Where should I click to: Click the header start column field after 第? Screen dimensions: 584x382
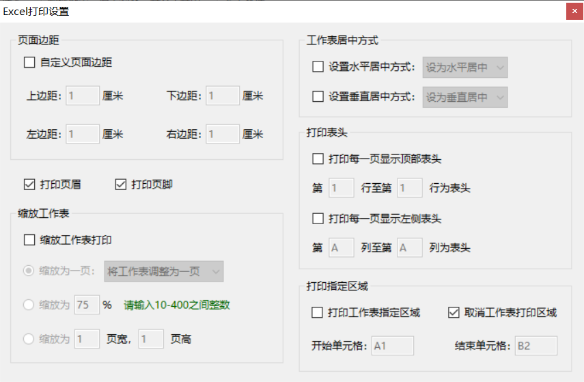tap(341, 247)
